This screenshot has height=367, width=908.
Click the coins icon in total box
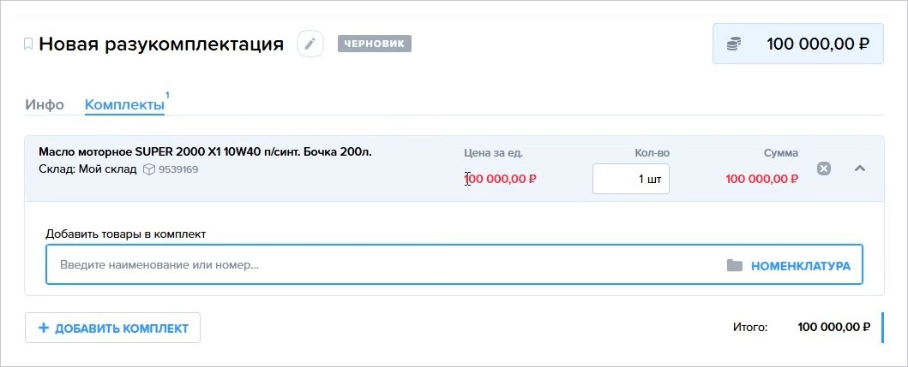734,44
